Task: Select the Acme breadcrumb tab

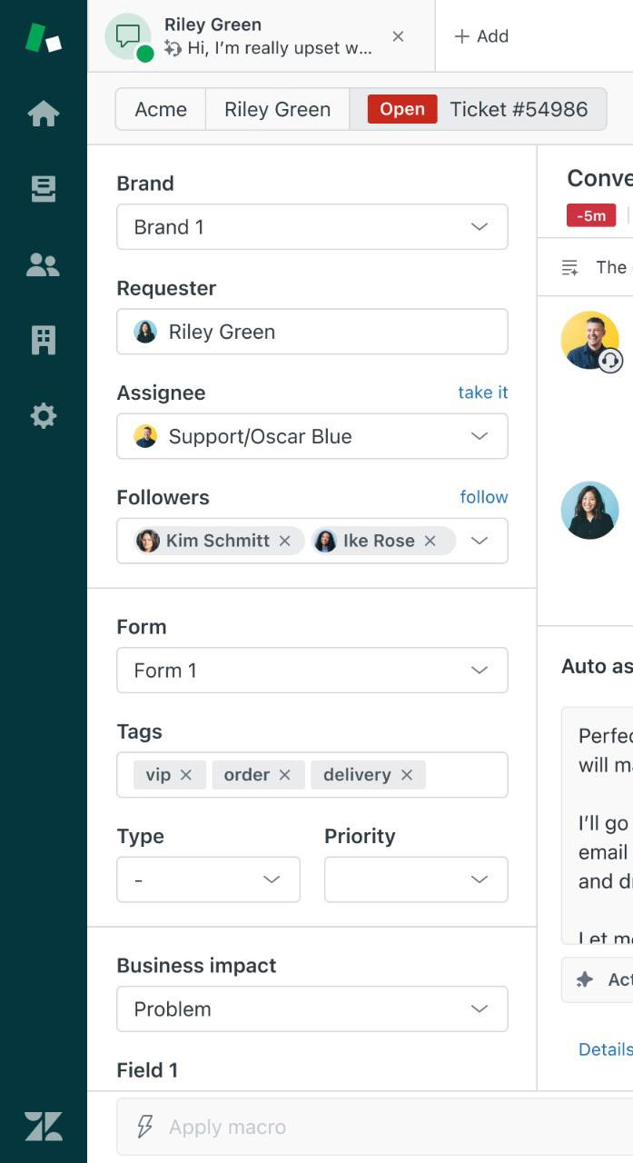Action: [x=161, y=110]
